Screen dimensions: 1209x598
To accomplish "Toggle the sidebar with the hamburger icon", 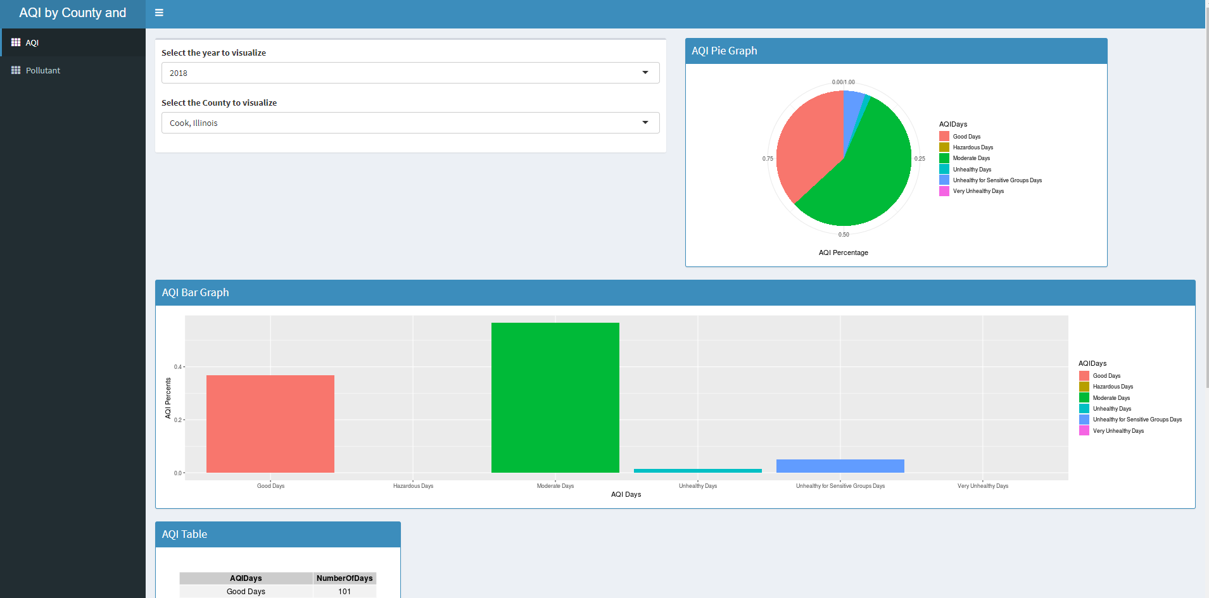I will 159,13.
